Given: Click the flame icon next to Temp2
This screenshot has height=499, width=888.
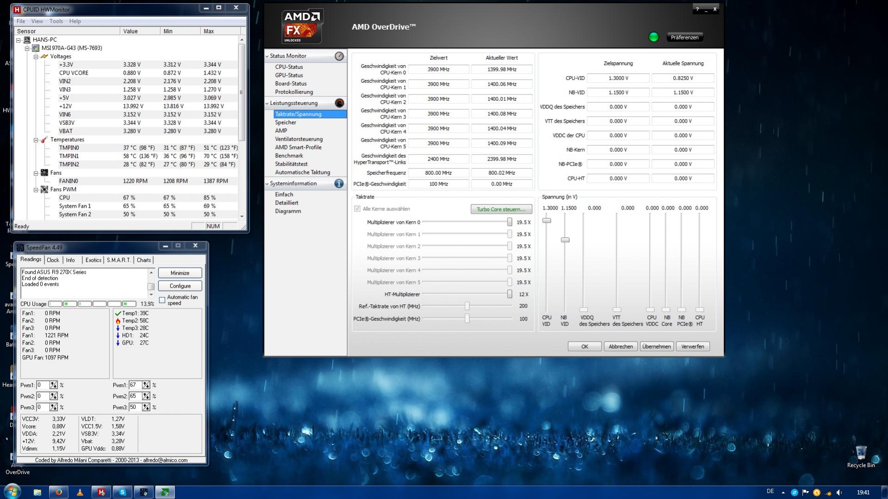Looking at the screenshot, I should 118,320.
